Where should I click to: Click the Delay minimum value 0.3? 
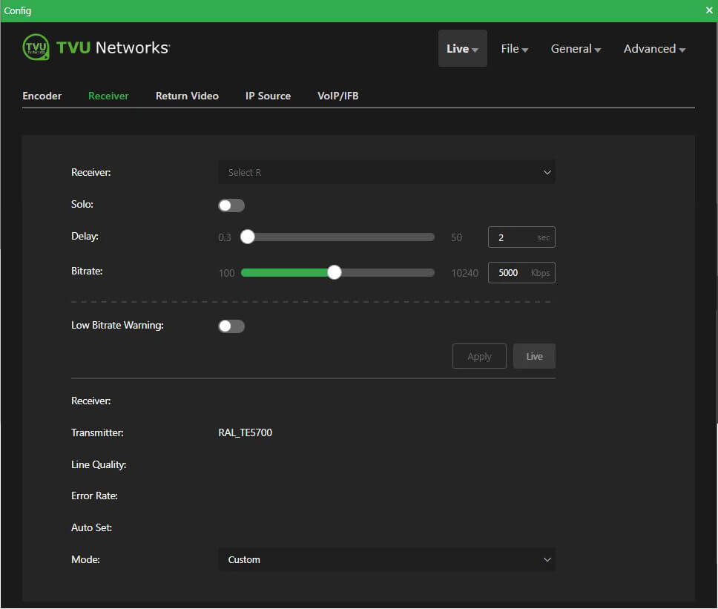224,237
